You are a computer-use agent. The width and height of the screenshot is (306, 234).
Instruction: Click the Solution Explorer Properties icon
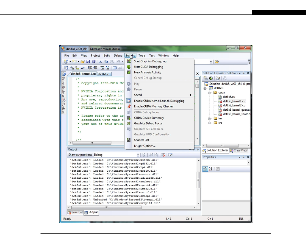(205, 78)
